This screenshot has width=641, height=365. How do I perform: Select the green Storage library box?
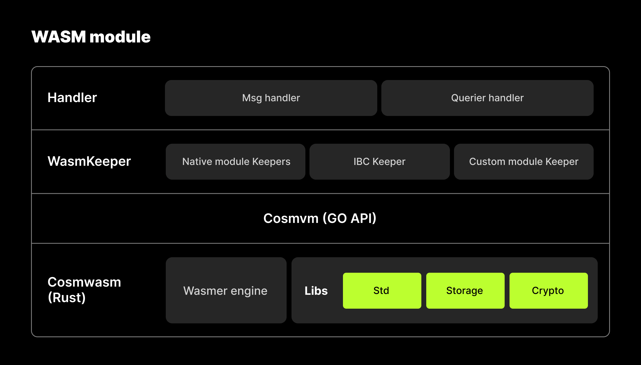click(465, 291)
